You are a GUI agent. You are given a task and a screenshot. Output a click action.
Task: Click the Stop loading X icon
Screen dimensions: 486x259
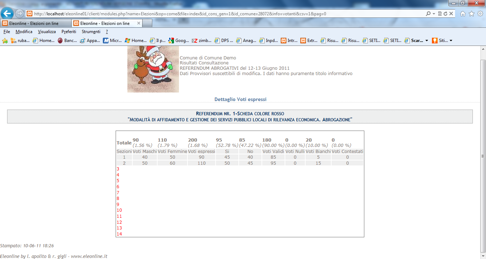point(451,14)
